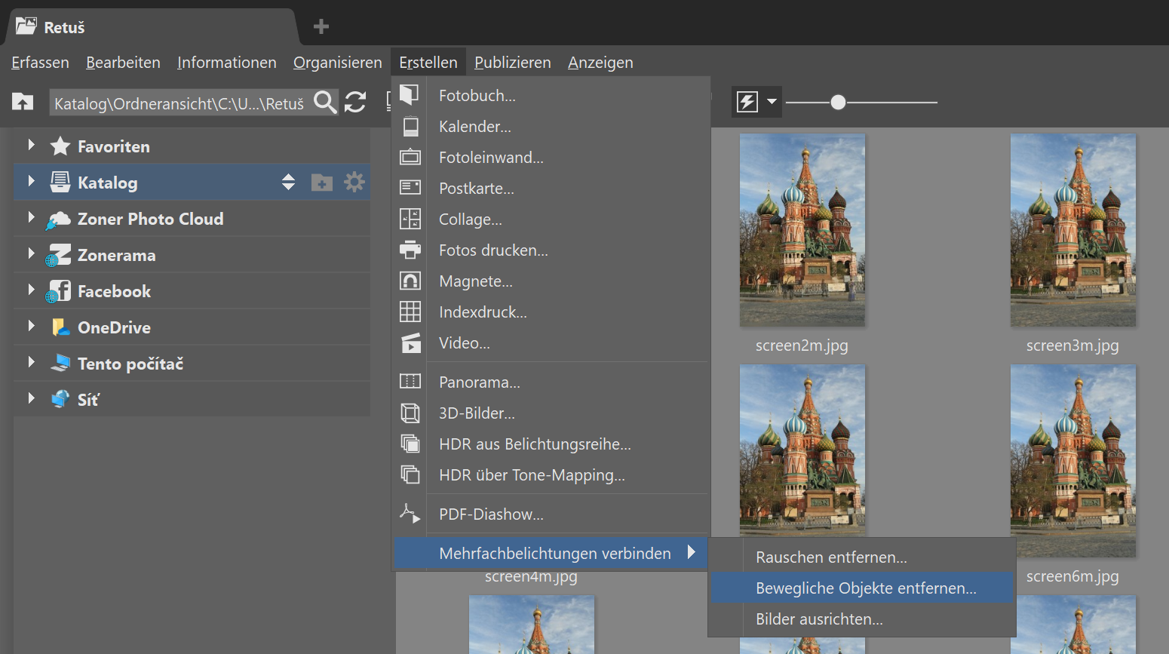Open the Publizieren menu

[x=513, y=63]
